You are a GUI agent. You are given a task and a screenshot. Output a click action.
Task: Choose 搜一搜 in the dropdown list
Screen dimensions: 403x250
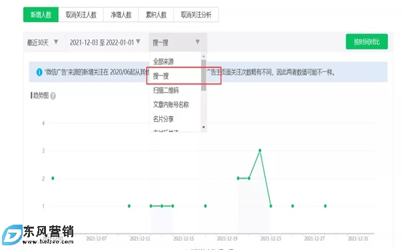pyautogui.click(x=175, y=76)
